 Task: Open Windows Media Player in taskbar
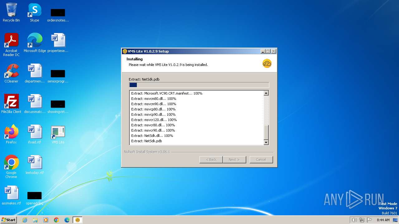click(x=46, y=220)
